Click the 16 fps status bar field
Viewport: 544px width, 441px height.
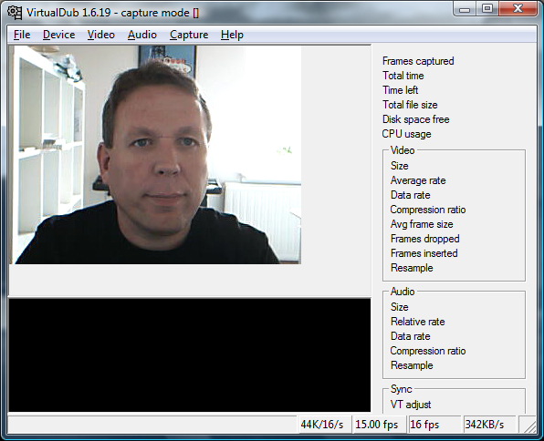point(434,425)
